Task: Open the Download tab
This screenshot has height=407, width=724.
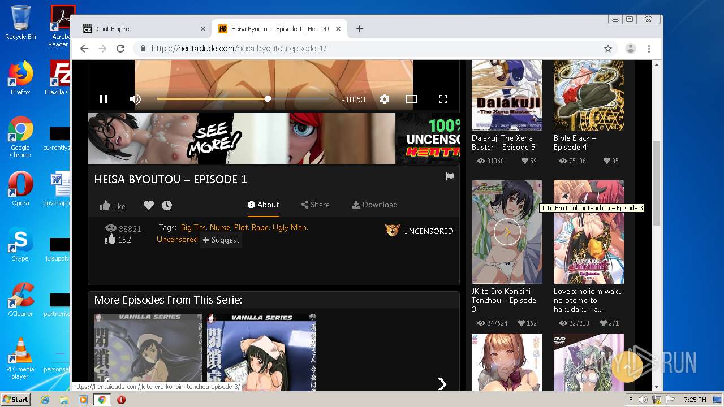Action: tap(374, 205)
